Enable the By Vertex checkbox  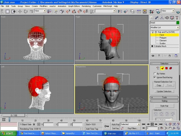(x=155, y=73)
